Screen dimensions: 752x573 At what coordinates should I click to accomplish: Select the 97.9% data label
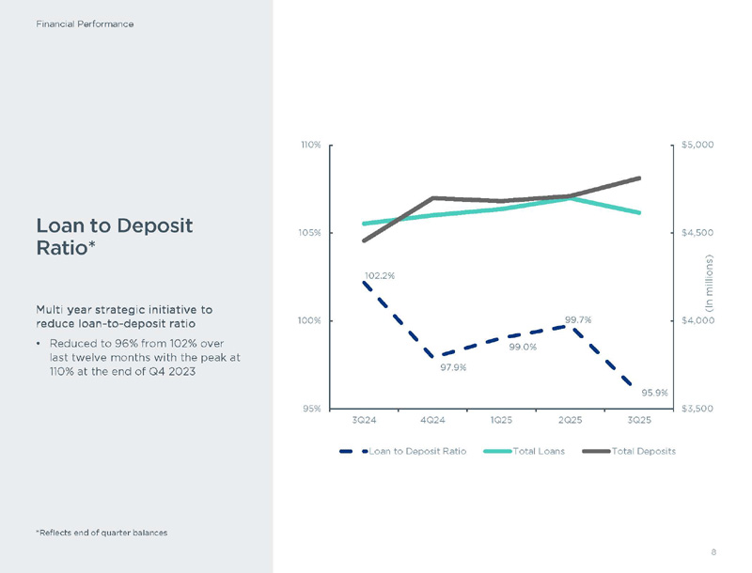coord(454,367)
